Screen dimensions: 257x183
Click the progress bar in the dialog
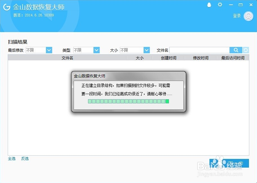coord(128,101)
